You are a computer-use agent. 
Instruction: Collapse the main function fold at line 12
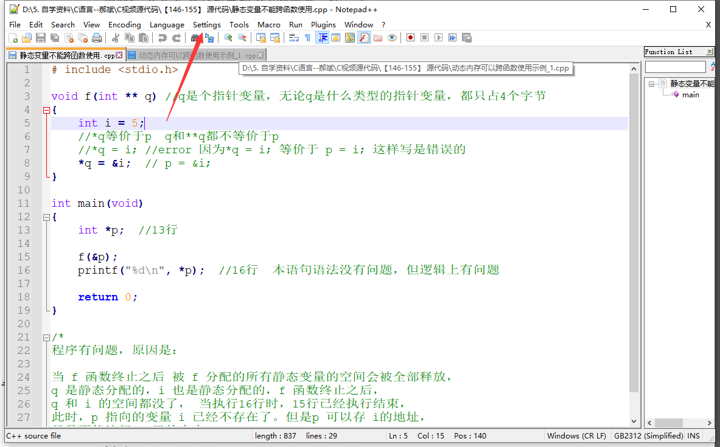pyautogui.click(x=46, y=217)
